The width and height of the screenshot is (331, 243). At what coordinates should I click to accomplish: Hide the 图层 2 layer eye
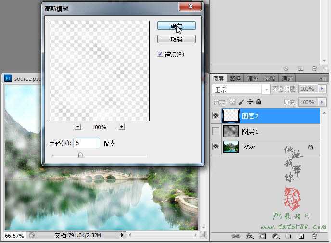click(x=216, y=116)
